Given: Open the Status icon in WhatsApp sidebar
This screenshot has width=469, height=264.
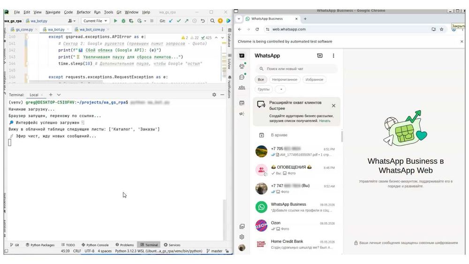Looking at the screenshot, I should coord(242,67).
